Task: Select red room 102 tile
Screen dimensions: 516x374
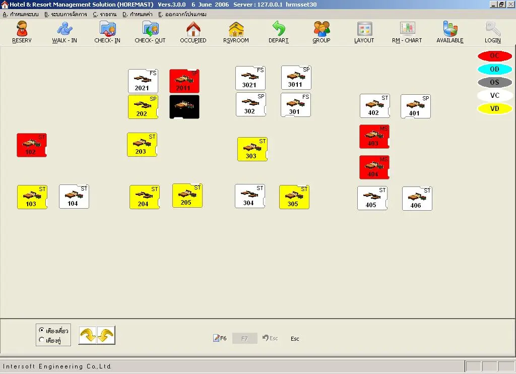Action: click(x=32, y=145)
